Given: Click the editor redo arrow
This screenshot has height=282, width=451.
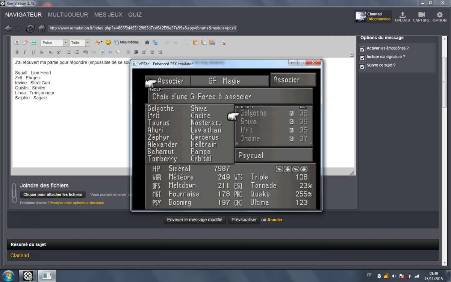Looking at the screenshot, I should point(175,42).
